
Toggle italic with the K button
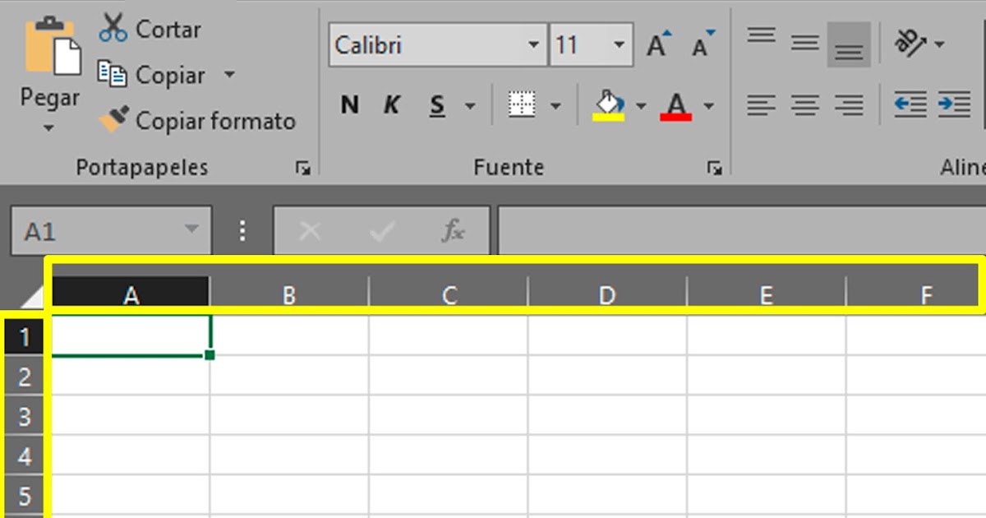[392, 105]
